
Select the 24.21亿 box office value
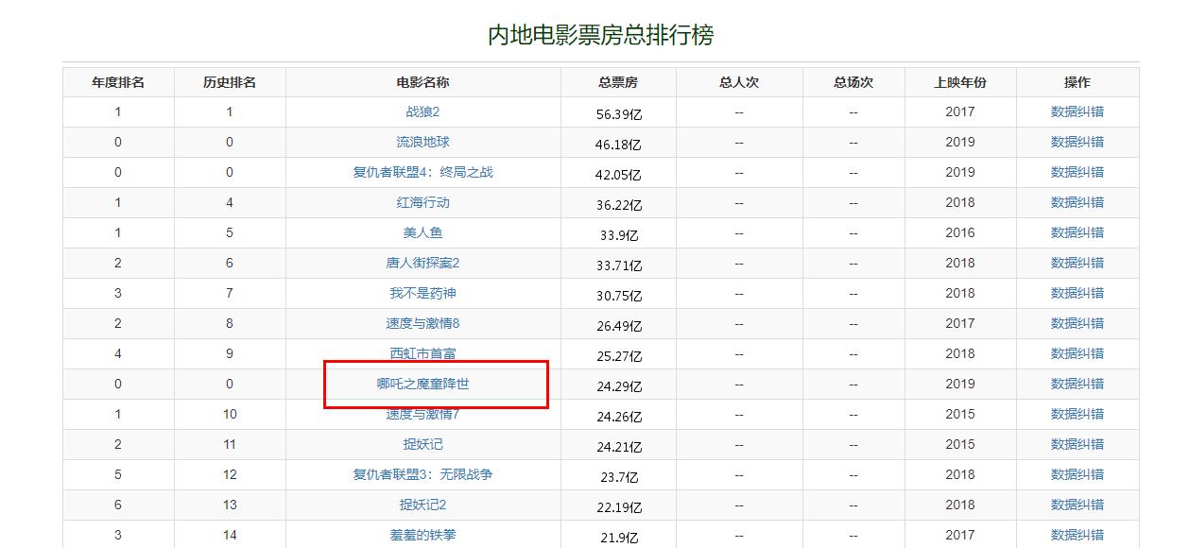tap(619, 447)
